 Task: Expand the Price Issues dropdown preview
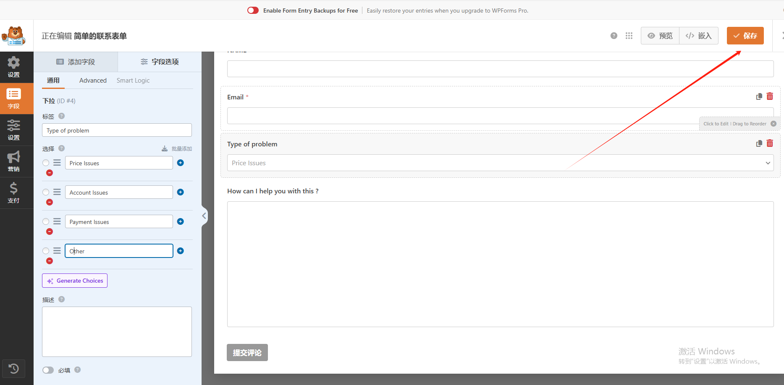tap(500, 163)
